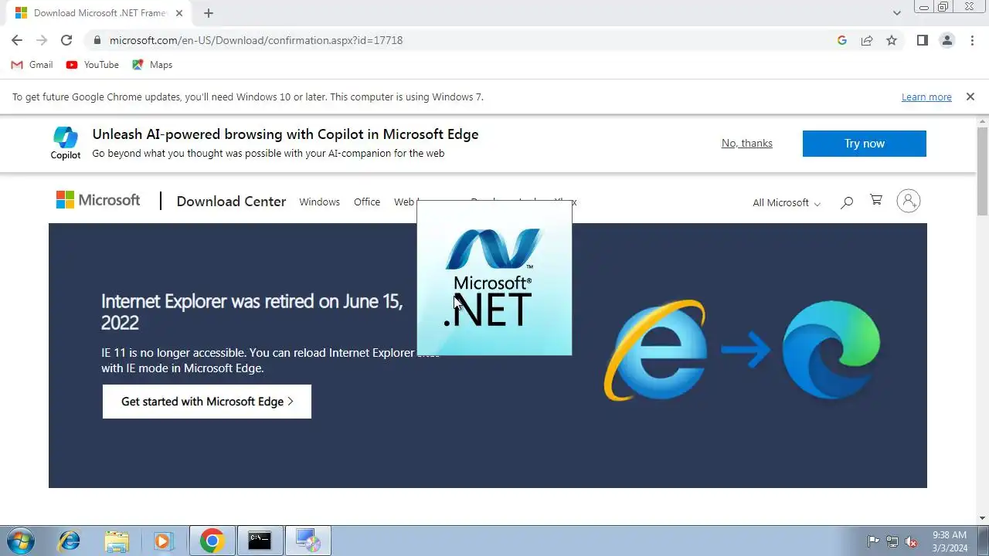Open Learn more link in update bar
989x556 pixels.
(x=926, y=97)
